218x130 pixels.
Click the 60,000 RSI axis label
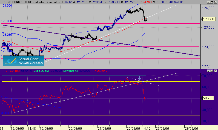coord(207,87)
